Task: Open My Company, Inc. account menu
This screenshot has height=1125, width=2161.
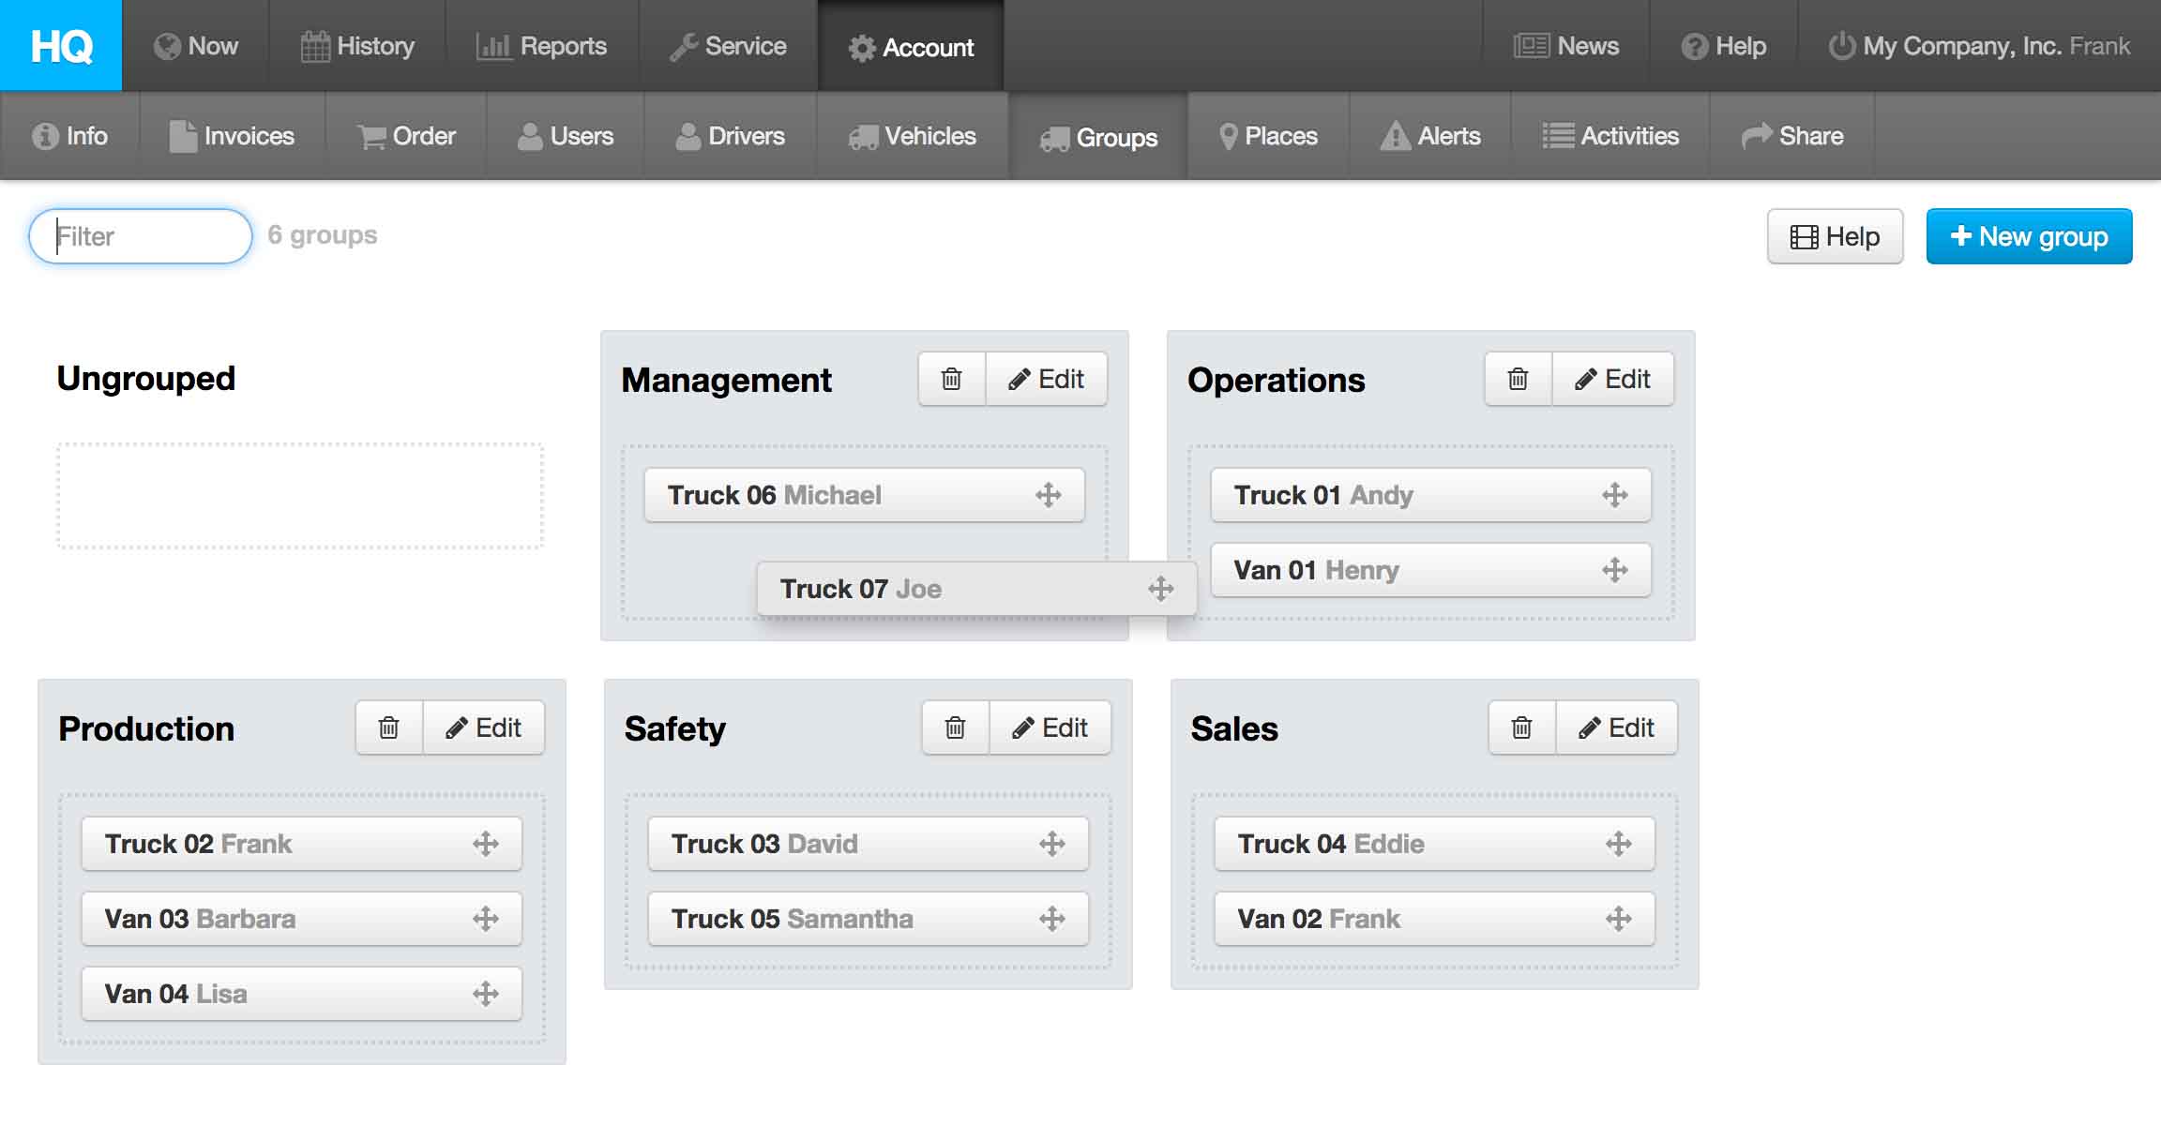Action: [1979, 46]
